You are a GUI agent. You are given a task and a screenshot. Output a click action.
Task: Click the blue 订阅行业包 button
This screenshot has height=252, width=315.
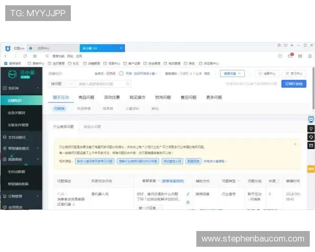click(x=293, y=84)
